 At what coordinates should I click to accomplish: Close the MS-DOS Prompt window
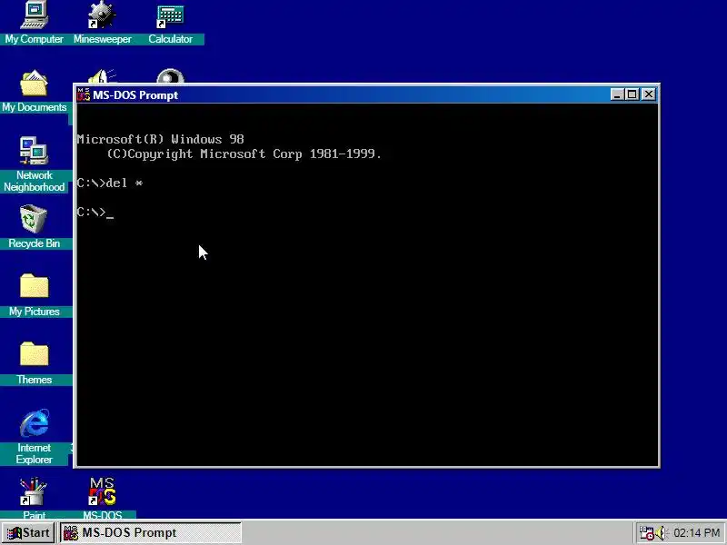pyautogui.click(x=649, y=94)
